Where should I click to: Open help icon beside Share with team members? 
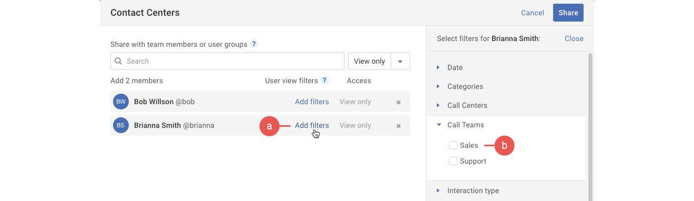(254, 44)
